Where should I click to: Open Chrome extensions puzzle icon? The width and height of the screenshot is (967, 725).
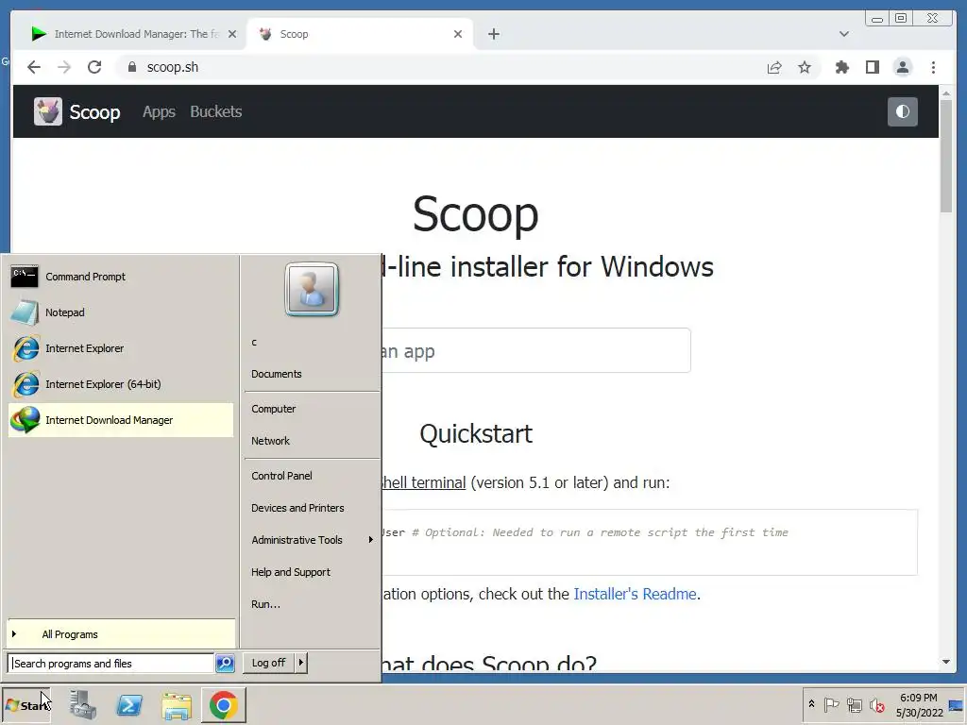(x=841, y=67)
